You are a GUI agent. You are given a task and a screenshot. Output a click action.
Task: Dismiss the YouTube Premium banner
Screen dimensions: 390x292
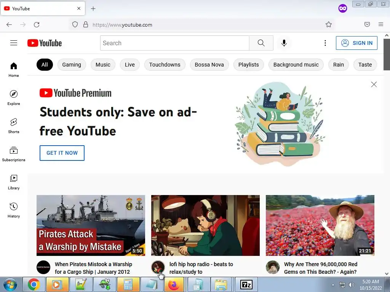click(x=374, y=84)
